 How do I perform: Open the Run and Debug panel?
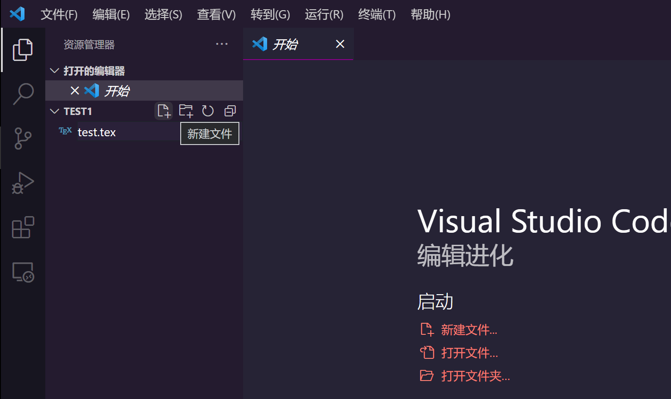(23, 182)
